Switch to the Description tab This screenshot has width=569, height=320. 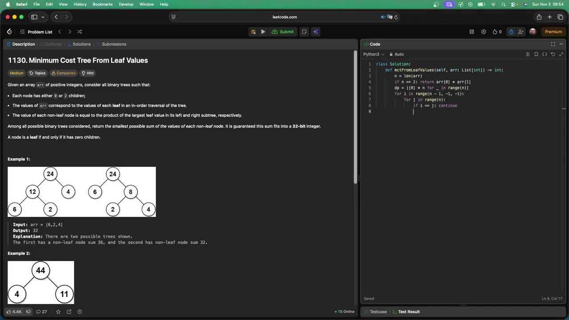pyautogui.click(x=20, y=44)
